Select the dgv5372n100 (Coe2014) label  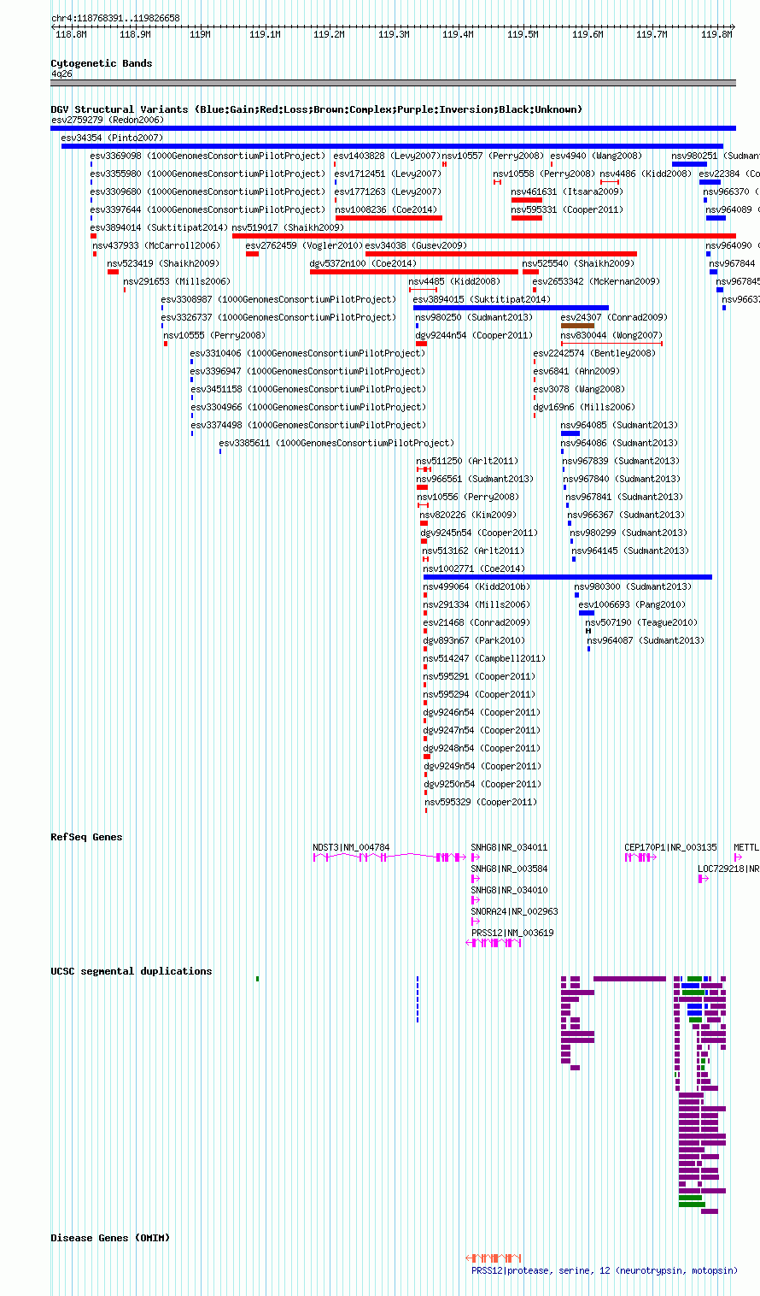[x=364, y=263]
